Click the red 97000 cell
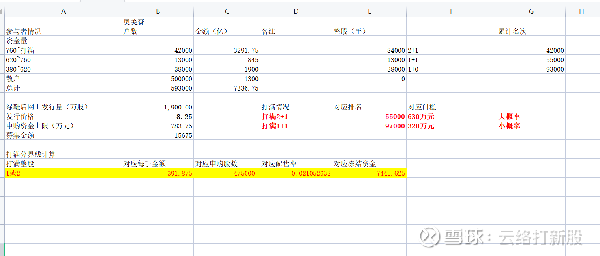This screenshot has width=600, height=256. pyautogui.click(x=369, y=126)
